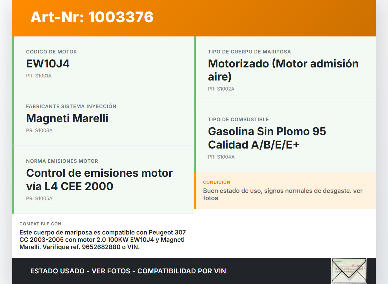Select the Art-Nr: 1003376 heading
The height and width of the screenshot is (284, 388).
click(x=92, y=17)
